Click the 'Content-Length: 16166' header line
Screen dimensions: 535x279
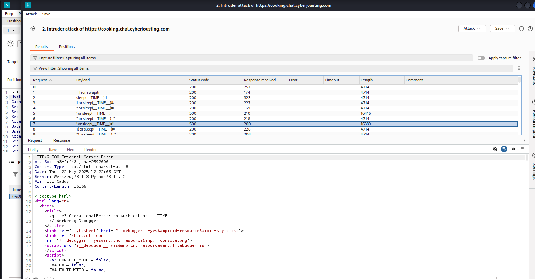click(60, 186)
